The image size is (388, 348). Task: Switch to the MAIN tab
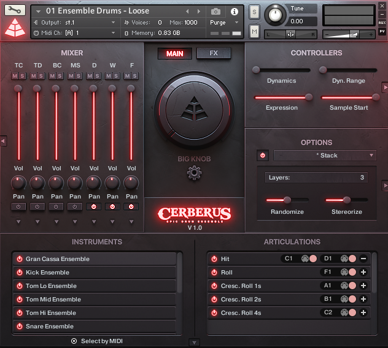tap(175, 53)
